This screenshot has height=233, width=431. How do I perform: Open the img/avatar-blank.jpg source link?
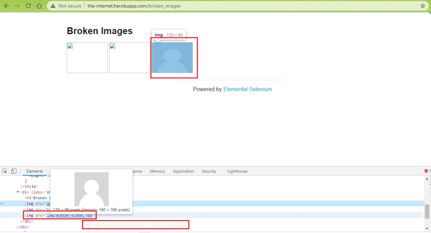69,215
